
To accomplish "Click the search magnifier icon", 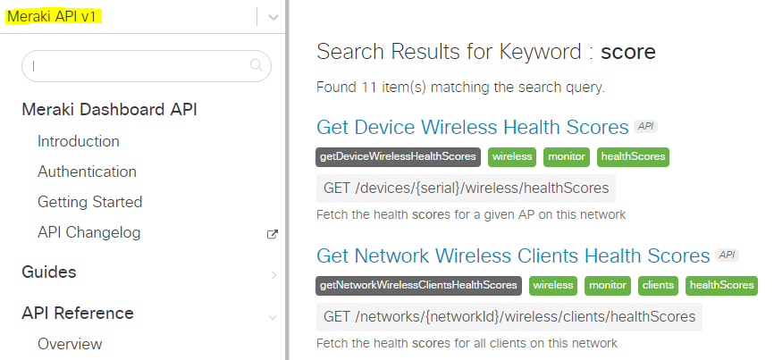I will click(257, 65).
